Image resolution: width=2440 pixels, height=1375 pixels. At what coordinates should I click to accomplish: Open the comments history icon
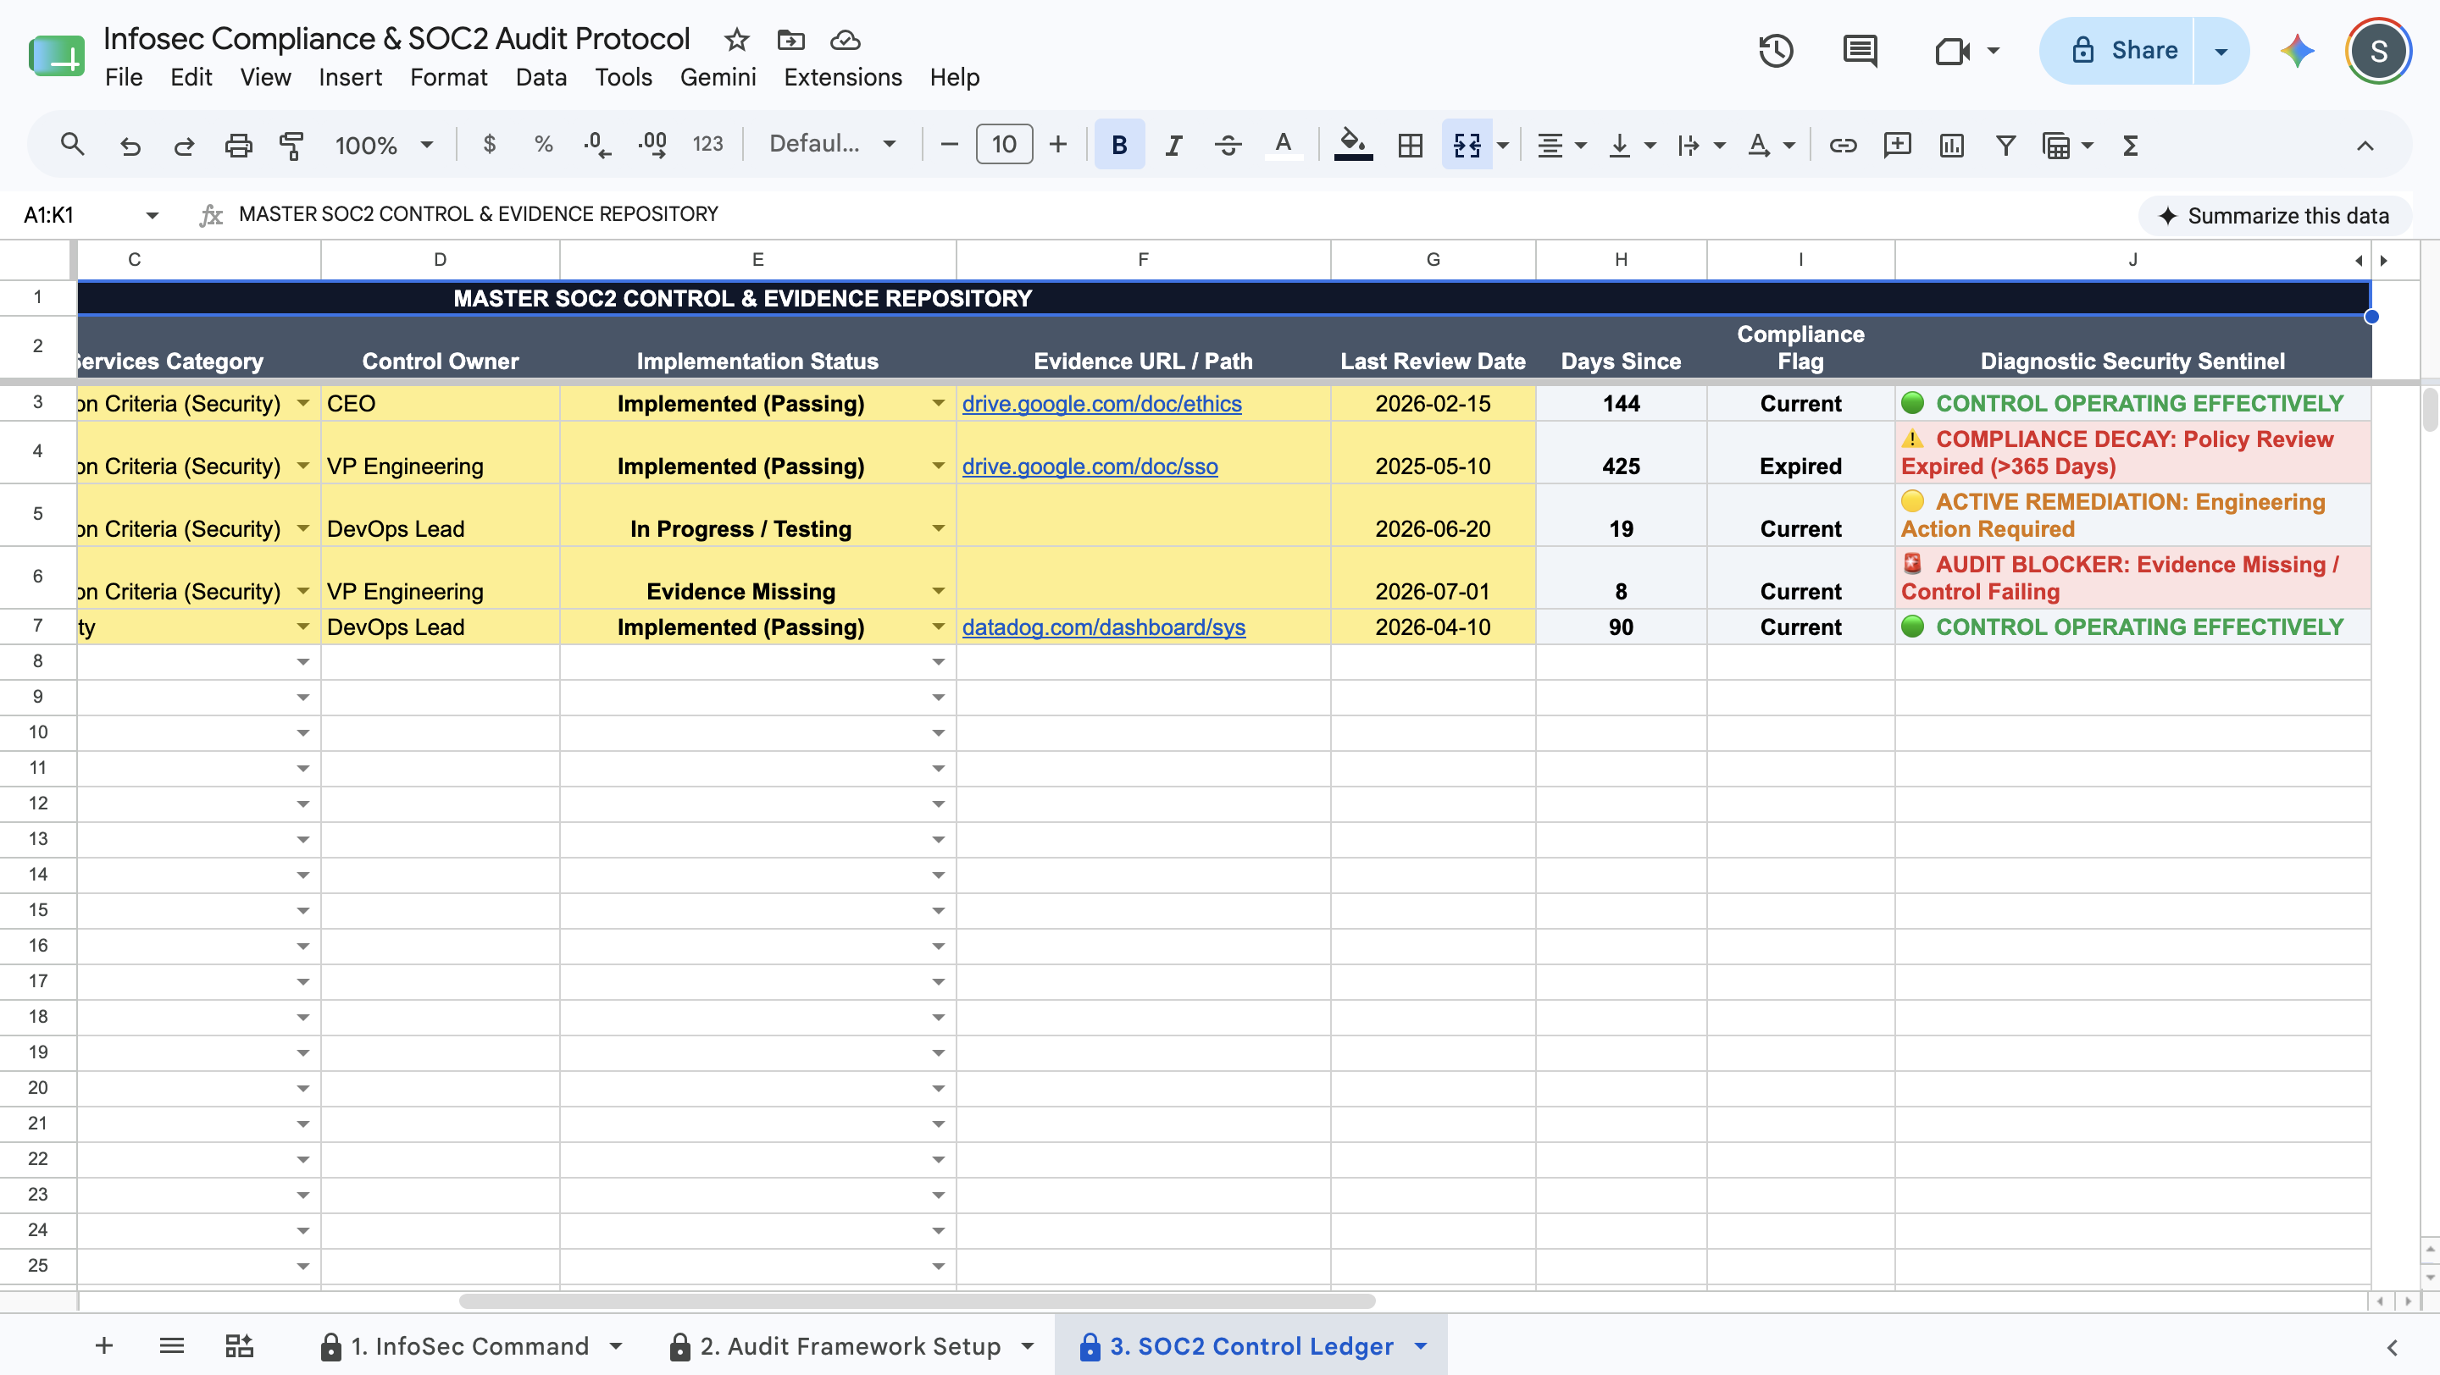1860,50
